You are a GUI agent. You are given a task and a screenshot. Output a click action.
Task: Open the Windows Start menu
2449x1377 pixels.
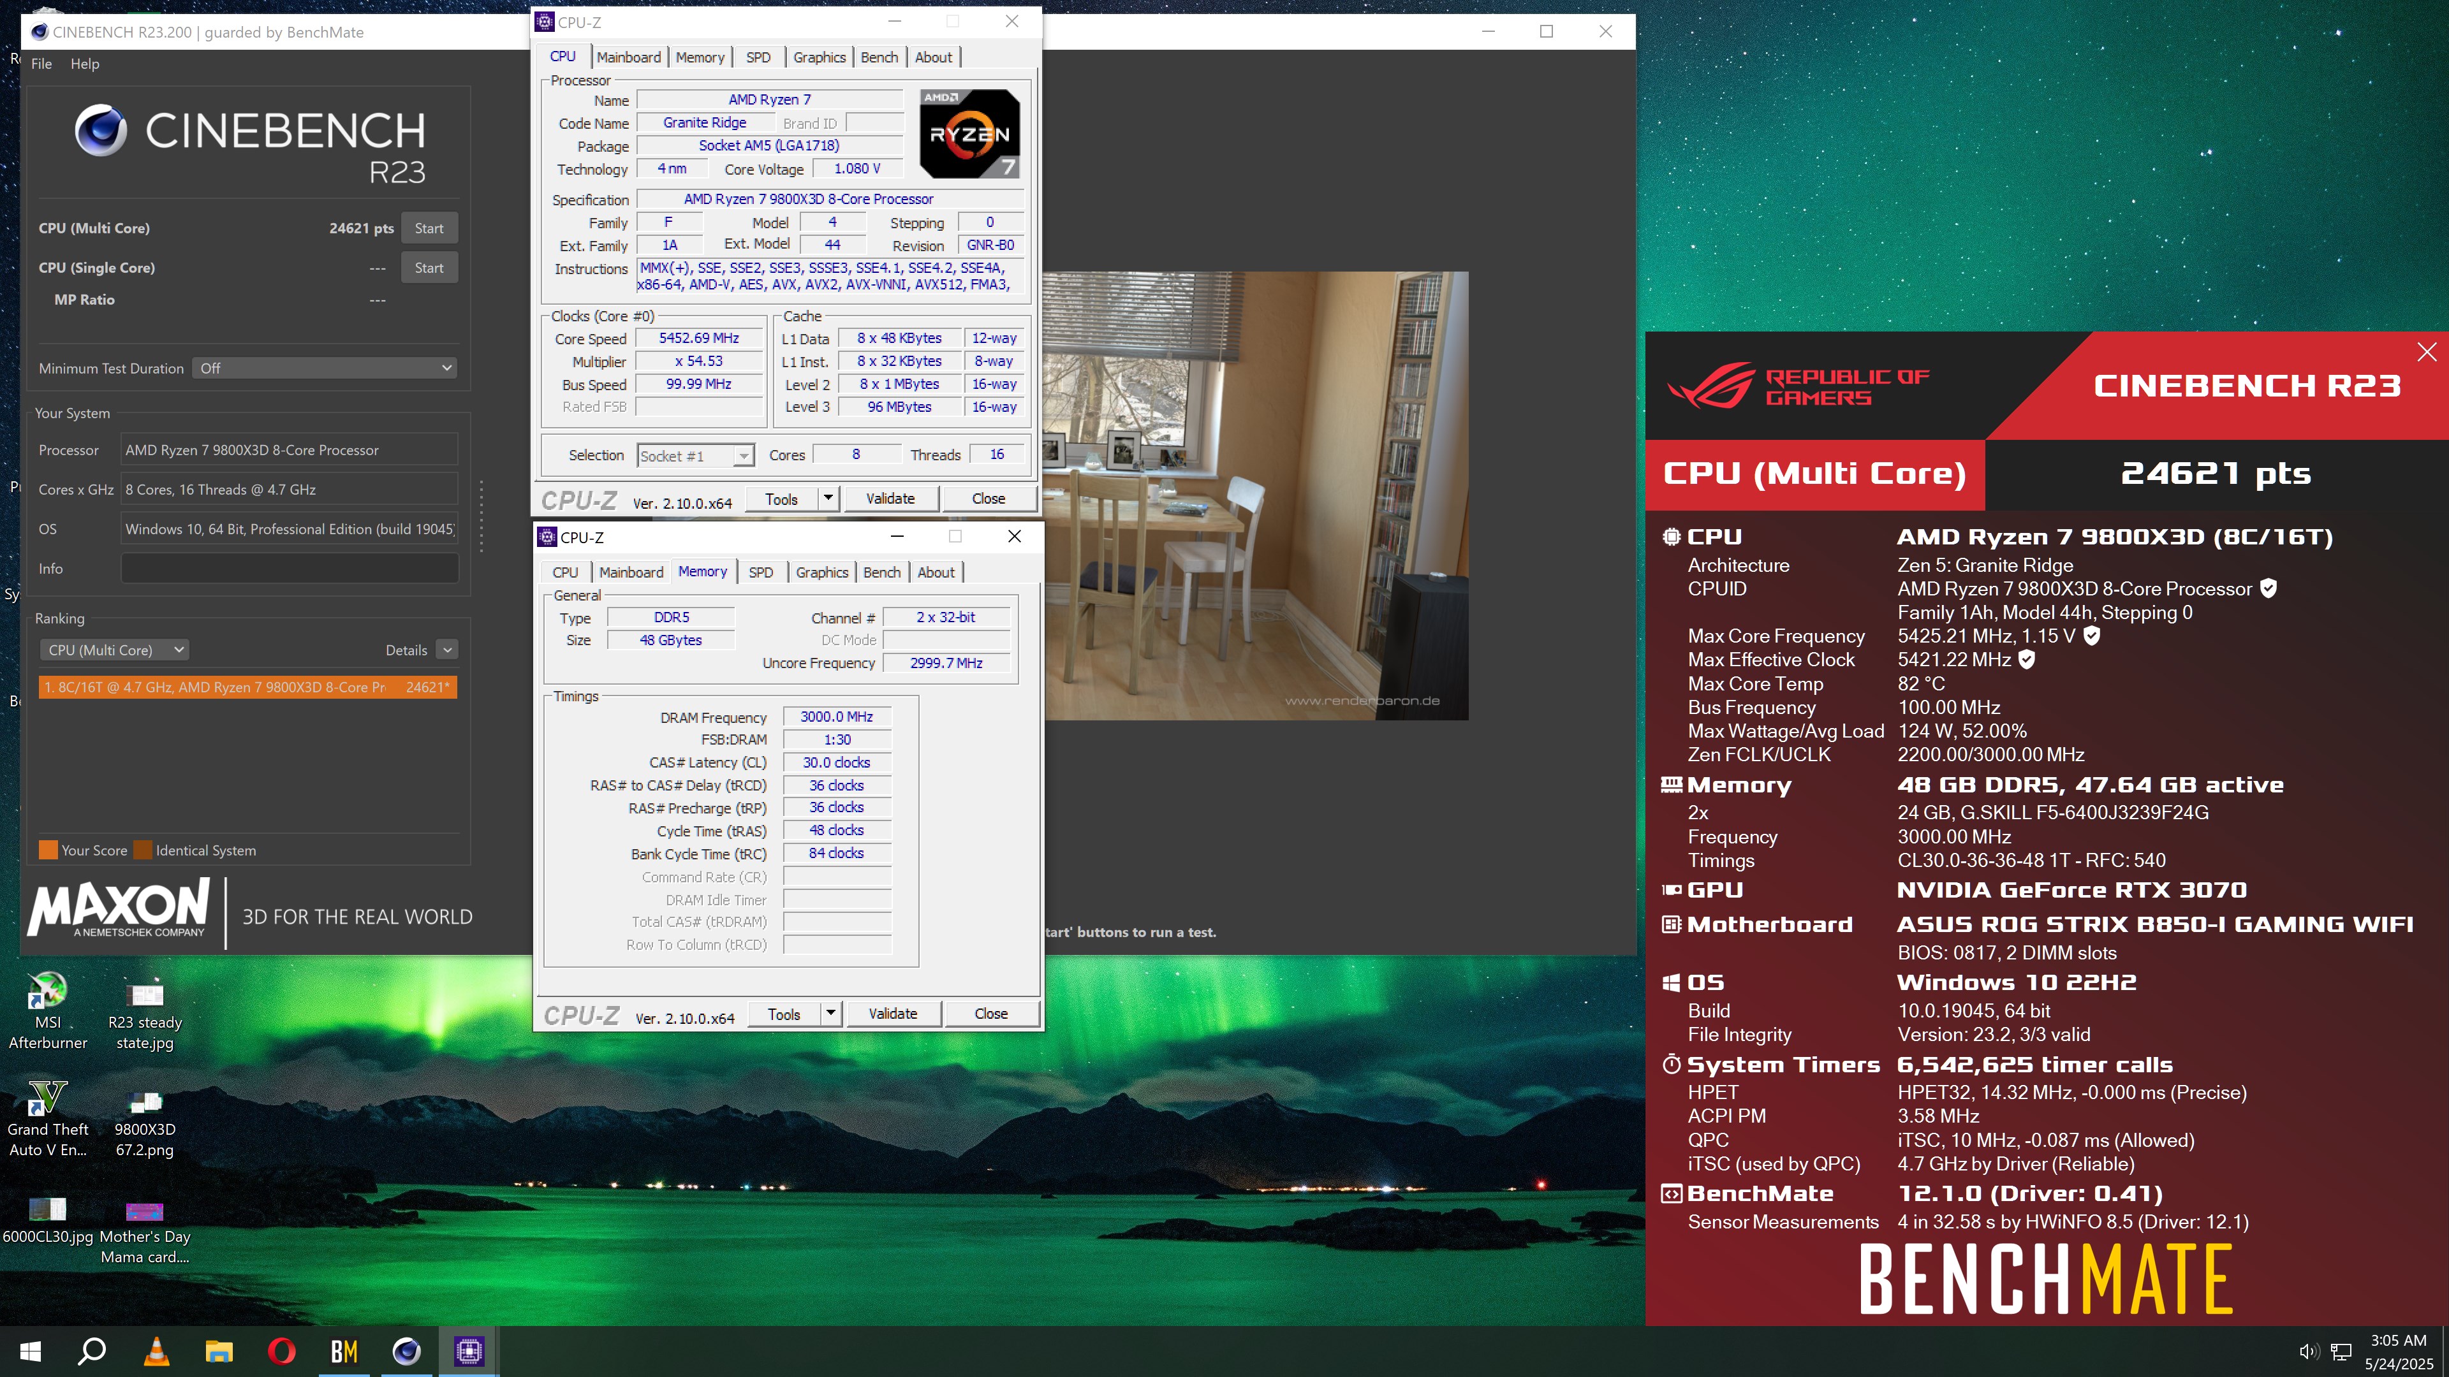[31, 1350]
